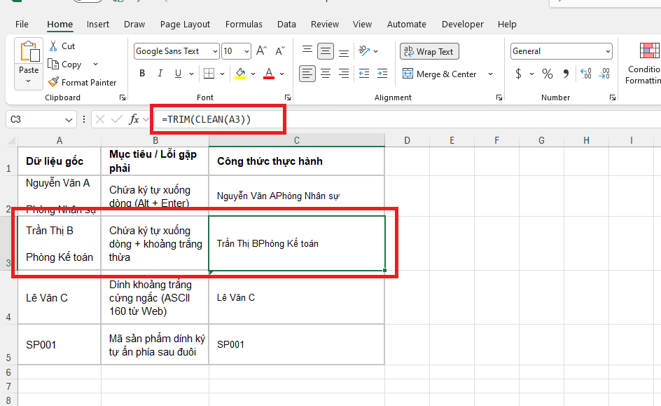This screenshot has height=406, width=661.
Task: Open Alignment settings dialog launcher
Action: pyautogui.click(x=499, y=97)
